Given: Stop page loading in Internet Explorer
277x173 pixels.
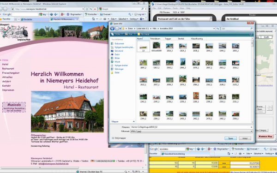Looking at the screenshot, I should 95,9.
